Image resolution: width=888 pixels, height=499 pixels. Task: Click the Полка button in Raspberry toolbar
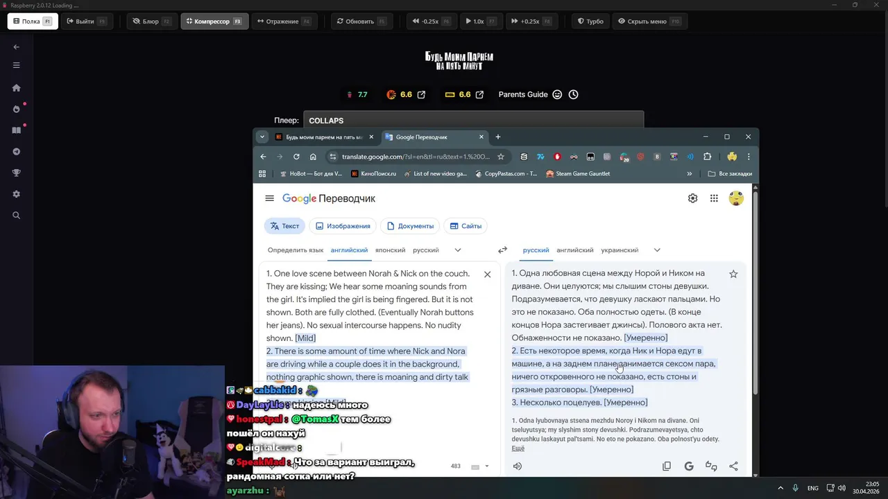point(32,21)
